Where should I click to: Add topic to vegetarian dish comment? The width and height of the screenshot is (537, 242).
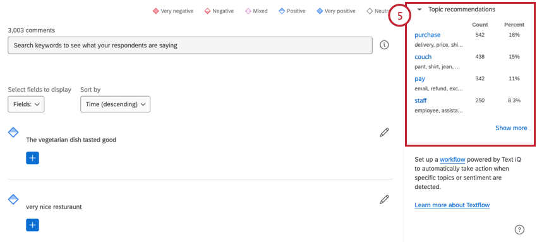point(32,158)
